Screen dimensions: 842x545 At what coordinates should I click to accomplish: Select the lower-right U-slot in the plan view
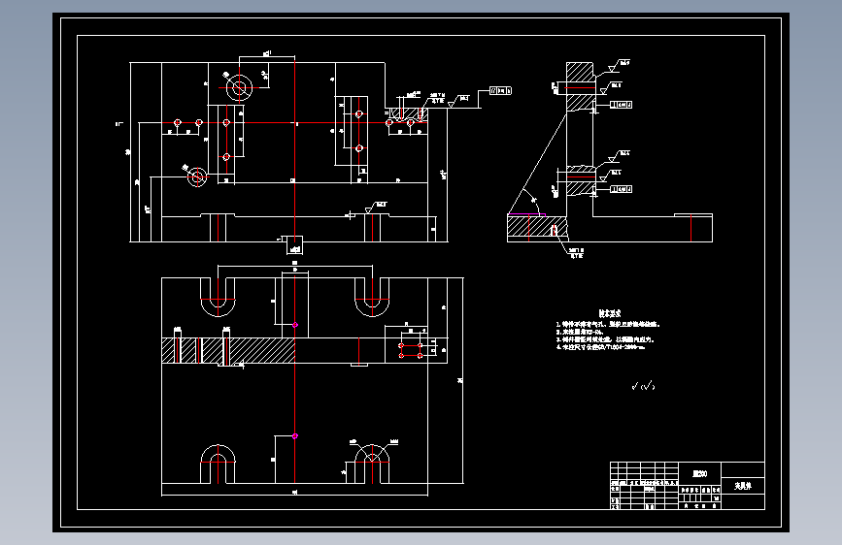(372, 464)
